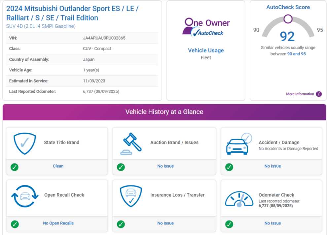Click the Clean title status link
327x235 pixels.
click(58, 166)
